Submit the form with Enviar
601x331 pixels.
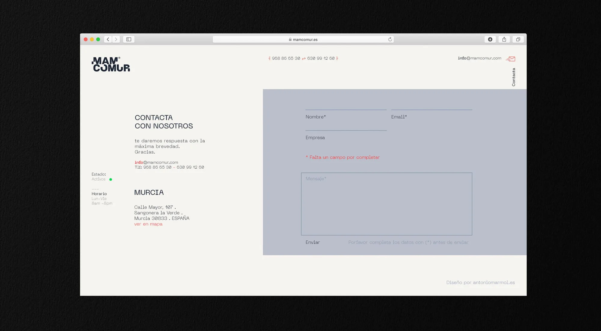pos(313,242)
